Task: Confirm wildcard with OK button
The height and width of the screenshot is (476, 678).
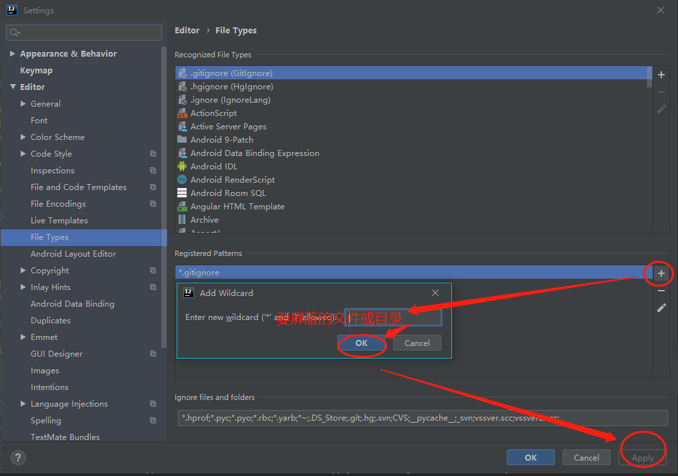Action: 361,343
